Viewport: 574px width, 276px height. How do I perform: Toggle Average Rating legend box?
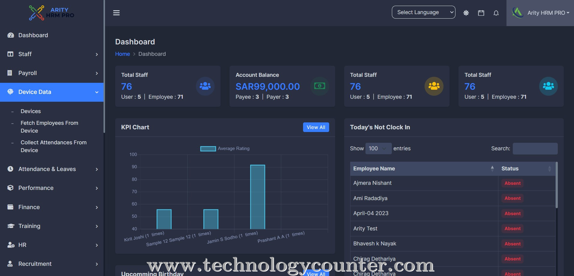pyautogui.click(x=208, y=148)
